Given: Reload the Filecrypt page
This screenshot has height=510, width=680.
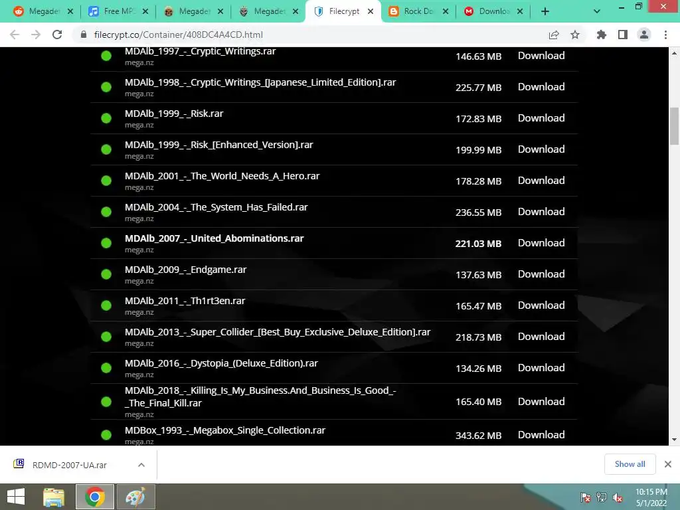Looking at the screenshot, I should (x=57, y=35).
